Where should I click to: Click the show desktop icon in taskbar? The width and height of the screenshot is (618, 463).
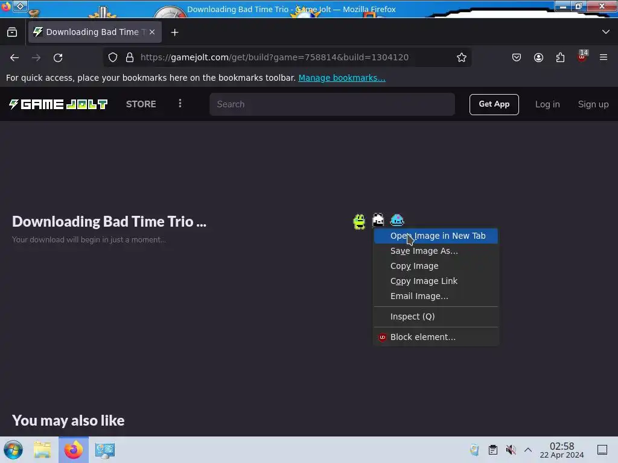[x=602, y=450]
